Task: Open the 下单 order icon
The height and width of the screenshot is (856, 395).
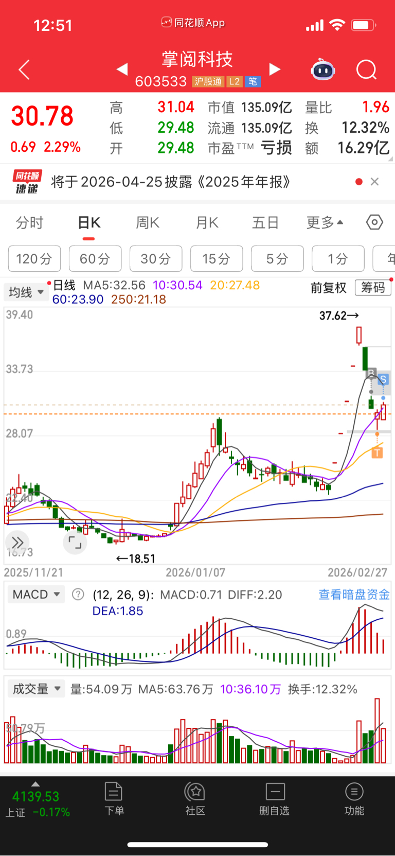Action: coord(114,798)
